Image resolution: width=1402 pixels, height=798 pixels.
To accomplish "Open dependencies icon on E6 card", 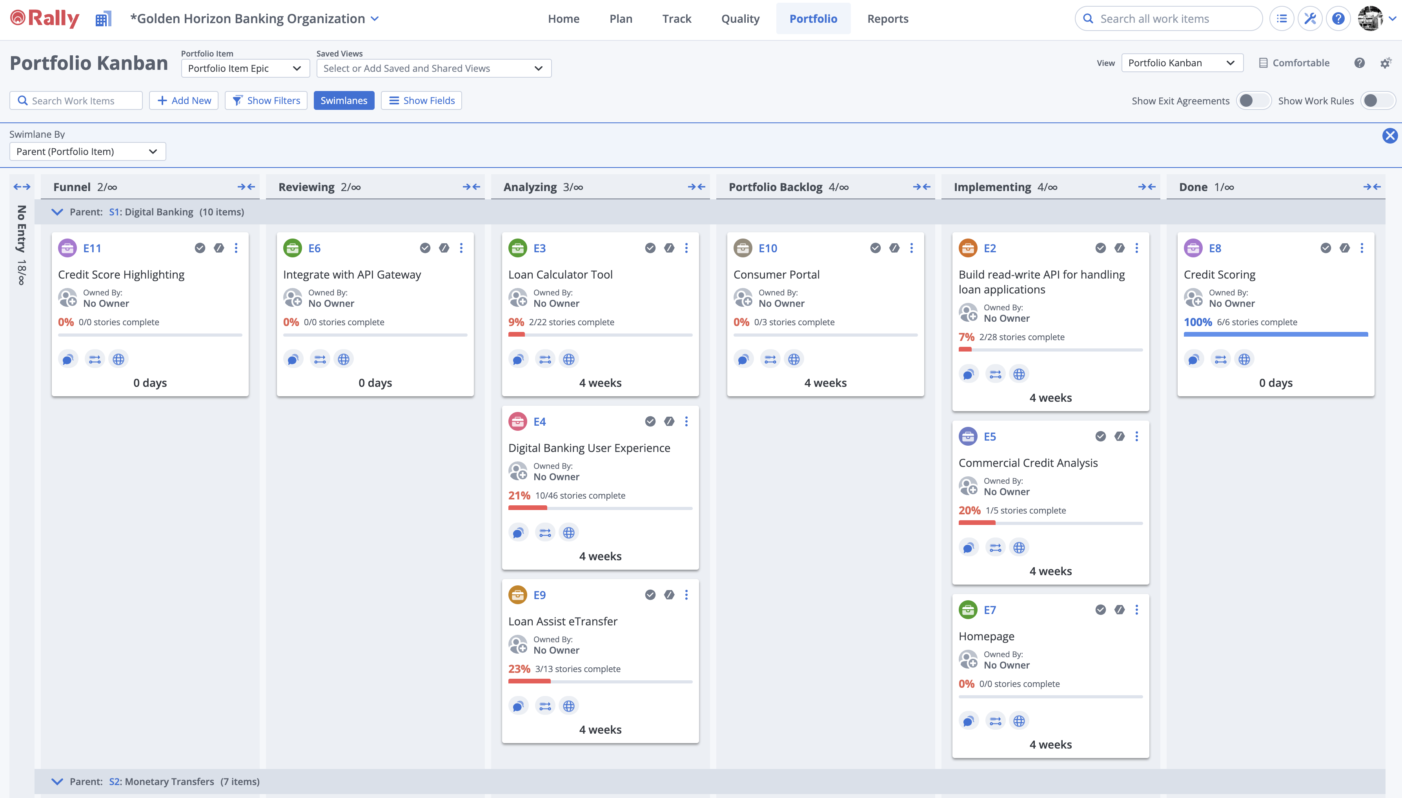I will pyautogui.click(x=320, y=359).
